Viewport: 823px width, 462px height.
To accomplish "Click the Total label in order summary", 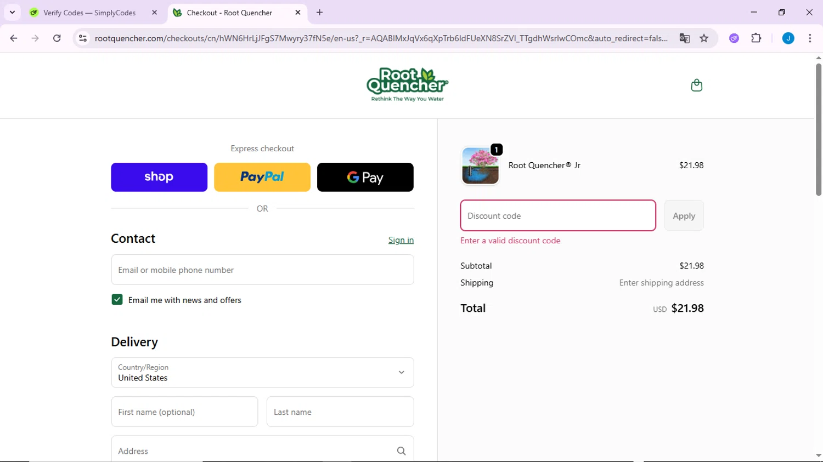I will click(x=473, y=308).
